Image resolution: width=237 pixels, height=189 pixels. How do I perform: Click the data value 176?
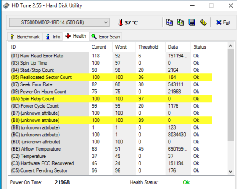[172, 170]
